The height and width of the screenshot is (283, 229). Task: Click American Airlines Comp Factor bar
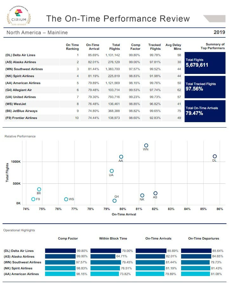60,274
